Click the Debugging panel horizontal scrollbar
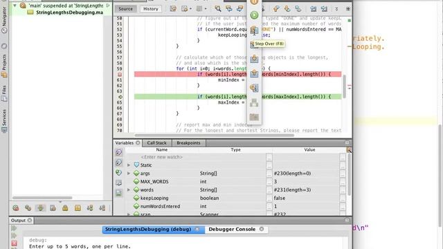The image size is (443, 249). [x=42, y=198]
